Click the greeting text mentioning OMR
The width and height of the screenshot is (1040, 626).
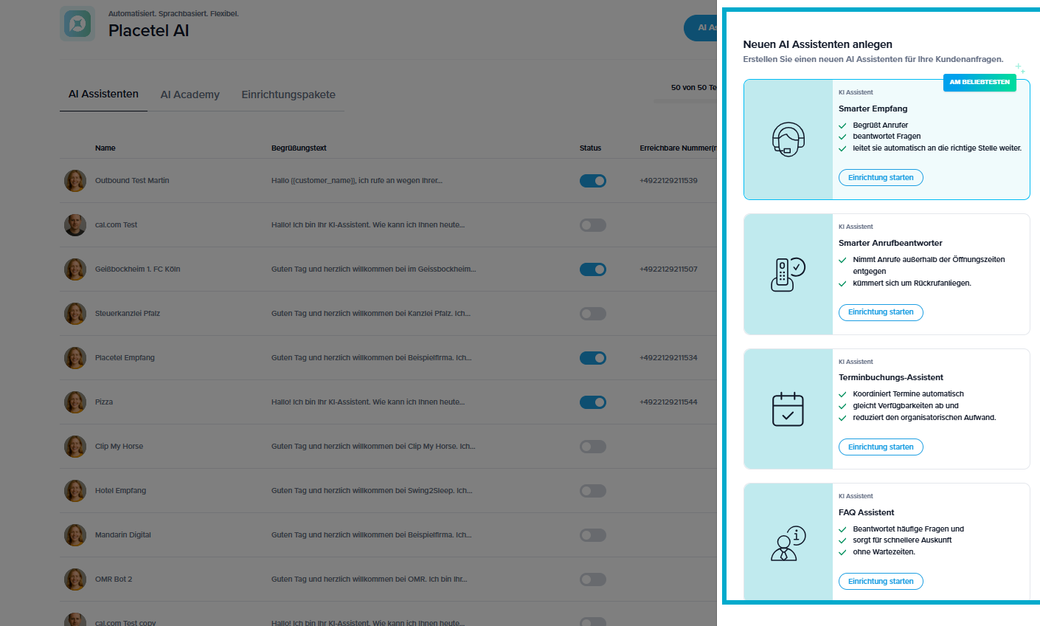coord(370,579)
